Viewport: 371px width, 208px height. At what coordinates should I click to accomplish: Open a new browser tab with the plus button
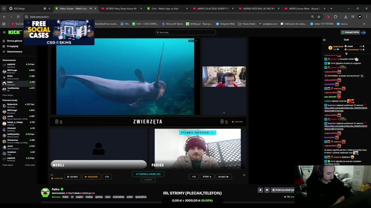[331, 8]
